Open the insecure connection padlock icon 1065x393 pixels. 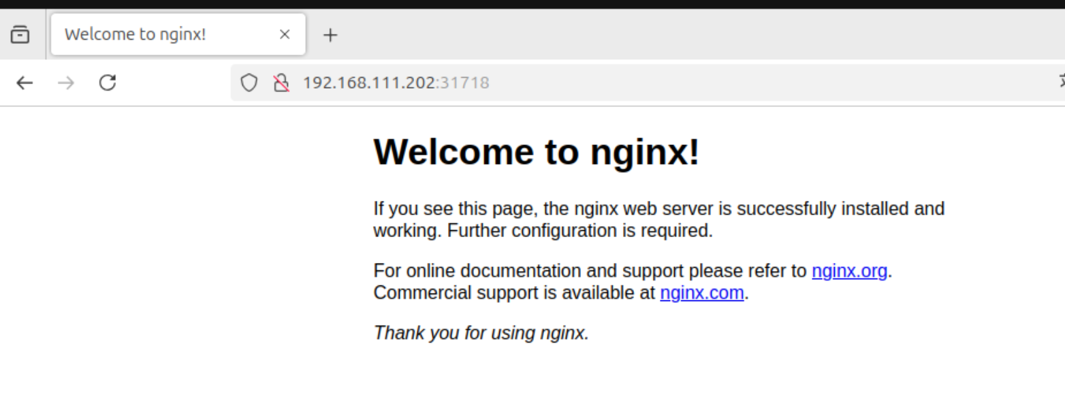281,83
